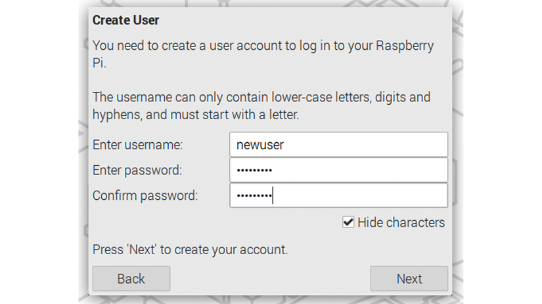
Task: Select the Enter password field
Action: coord(338,170)
